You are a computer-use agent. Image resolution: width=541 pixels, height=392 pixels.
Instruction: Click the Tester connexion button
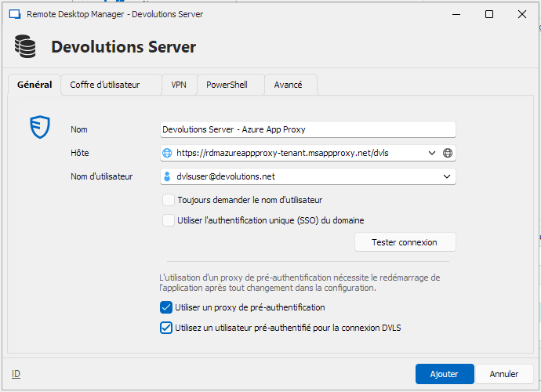click(x=405, y=242)
